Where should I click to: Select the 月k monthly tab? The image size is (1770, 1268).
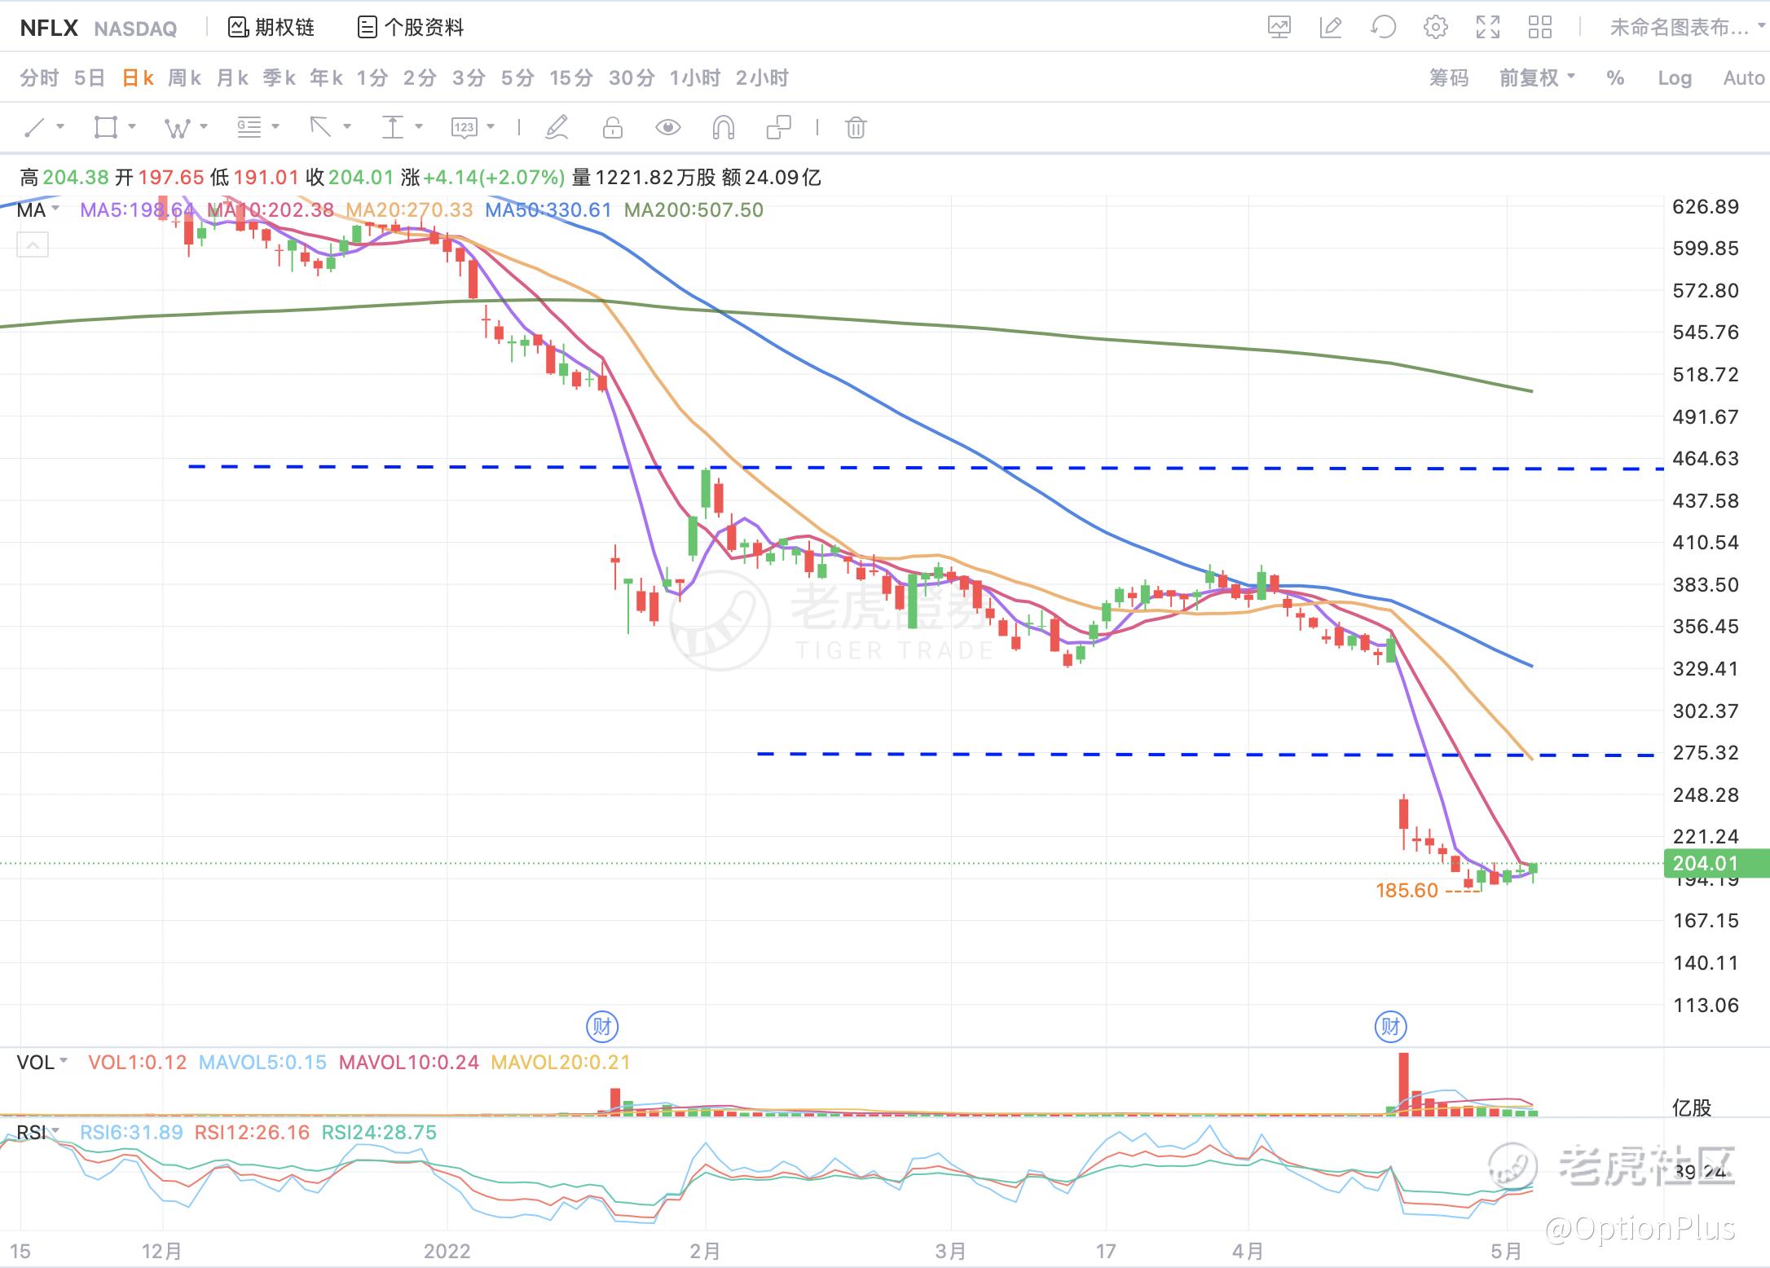coord(232,78)
